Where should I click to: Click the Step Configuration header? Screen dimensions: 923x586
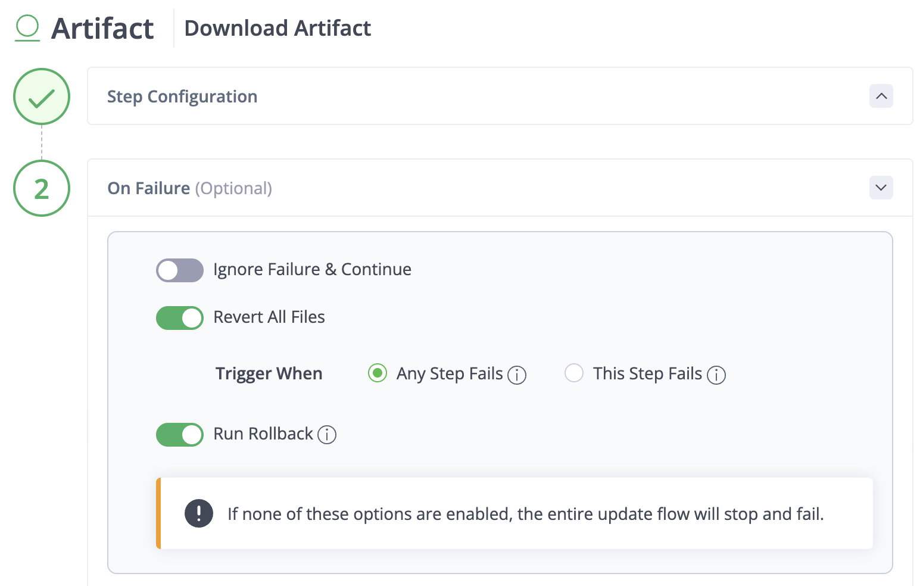(x=182, y=96)
